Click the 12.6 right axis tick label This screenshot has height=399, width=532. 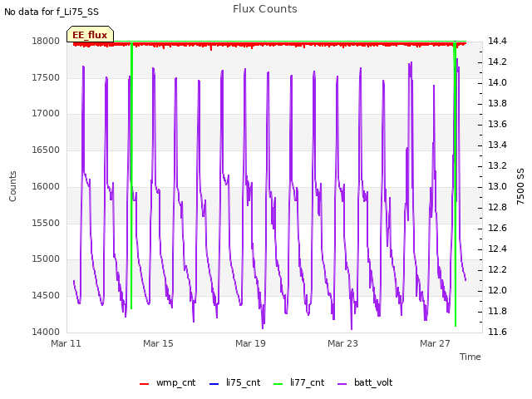pos(497,228)
